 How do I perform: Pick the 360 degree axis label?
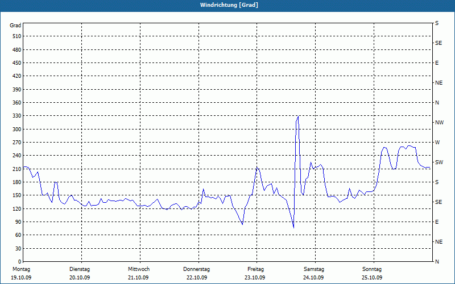(x=16, y=103)
